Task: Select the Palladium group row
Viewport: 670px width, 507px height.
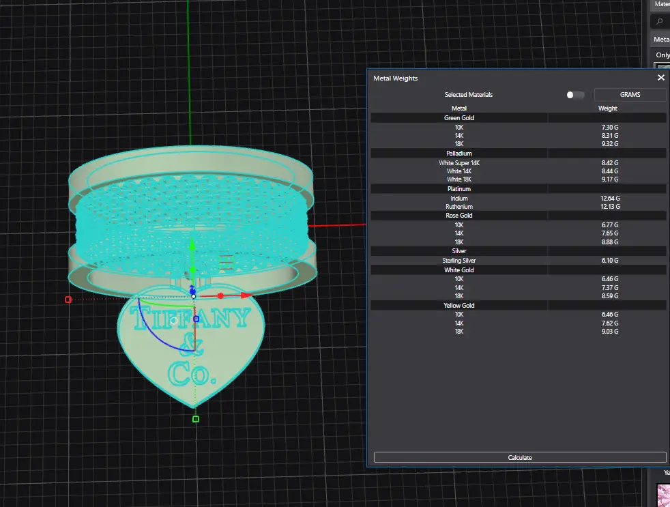Action: coord(519,154)
